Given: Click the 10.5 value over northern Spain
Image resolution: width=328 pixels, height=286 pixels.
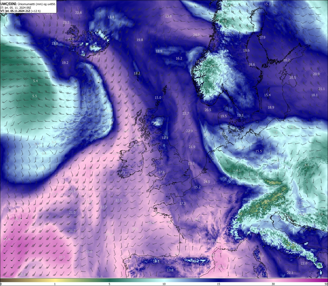Looking at the screenshot, I should pos(156,262).
